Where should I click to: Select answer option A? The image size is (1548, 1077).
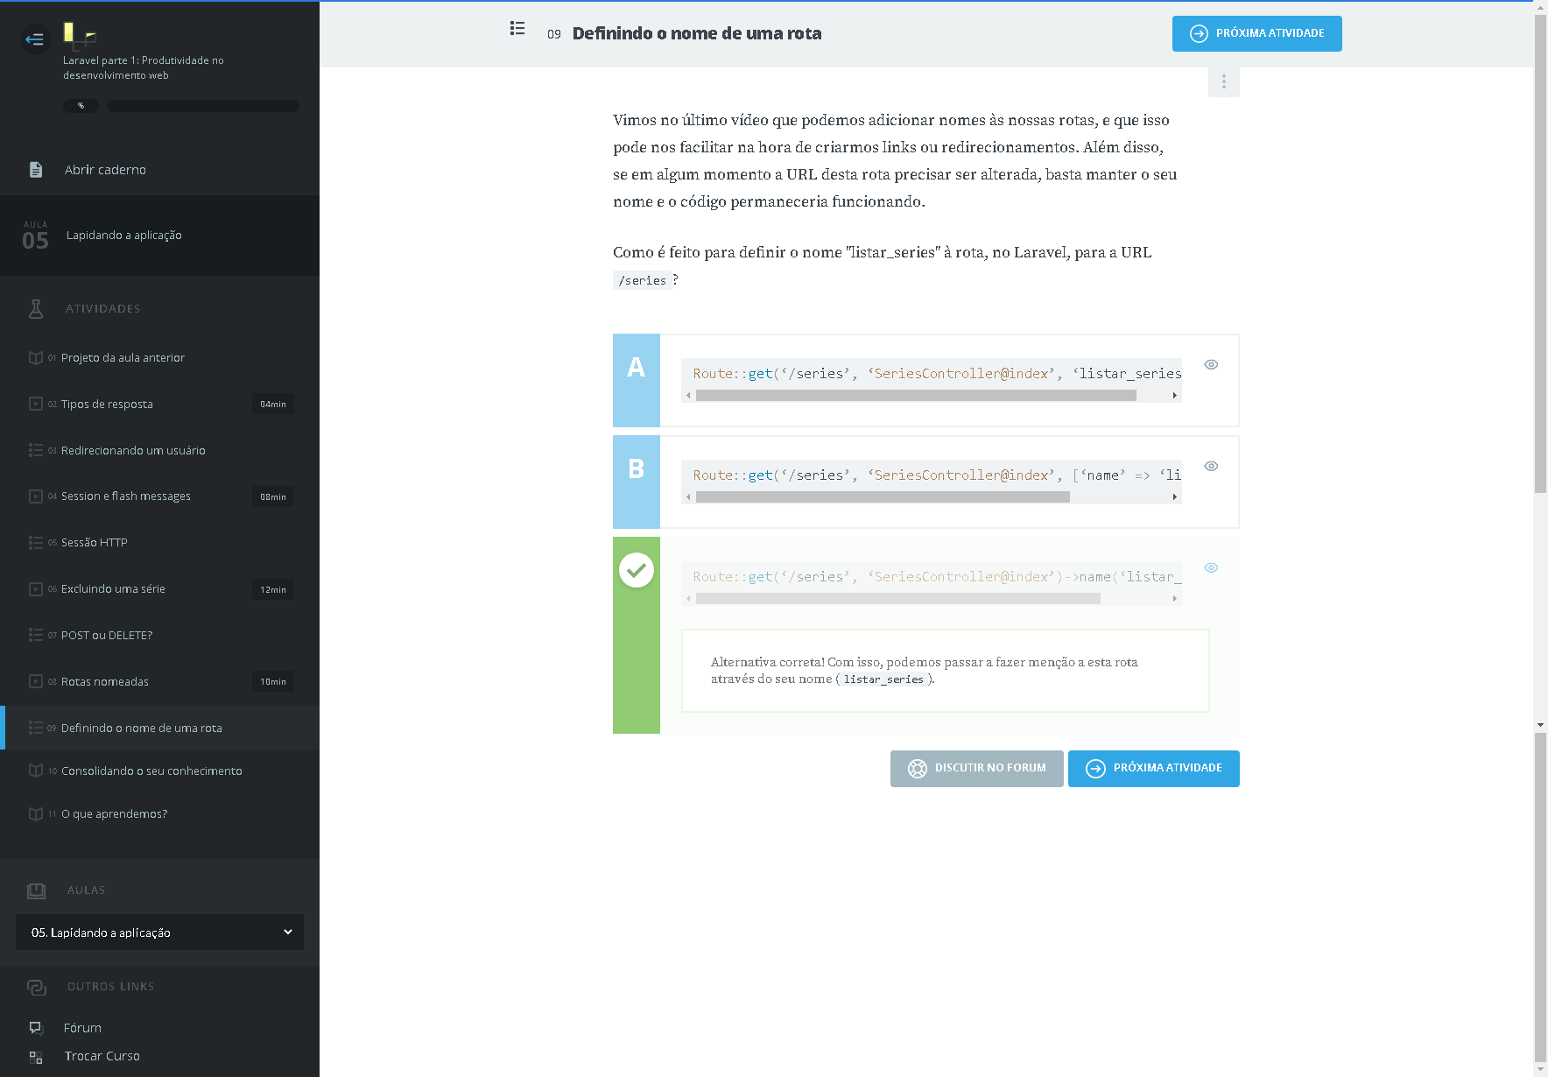(x=637, y=380)
